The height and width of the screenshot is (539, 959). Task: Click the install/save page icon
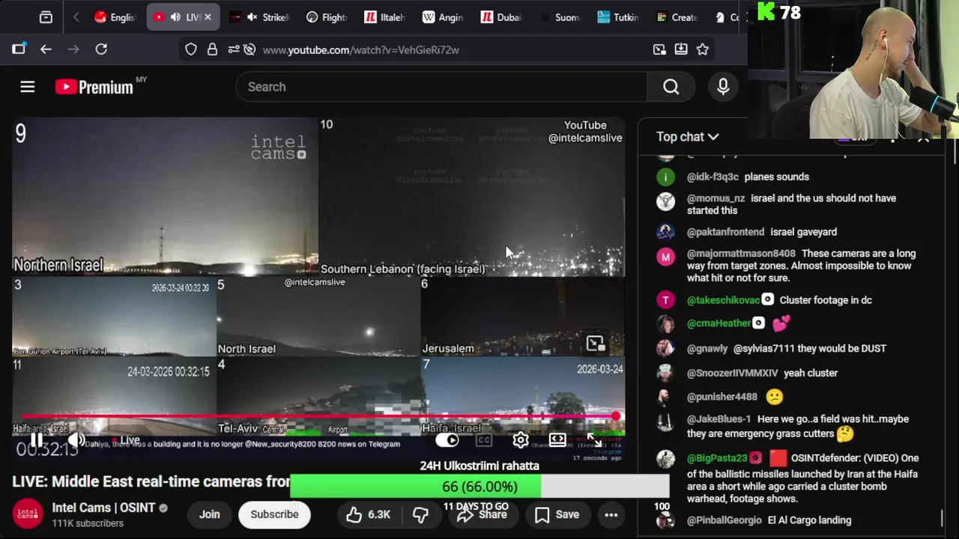(681, 49)
